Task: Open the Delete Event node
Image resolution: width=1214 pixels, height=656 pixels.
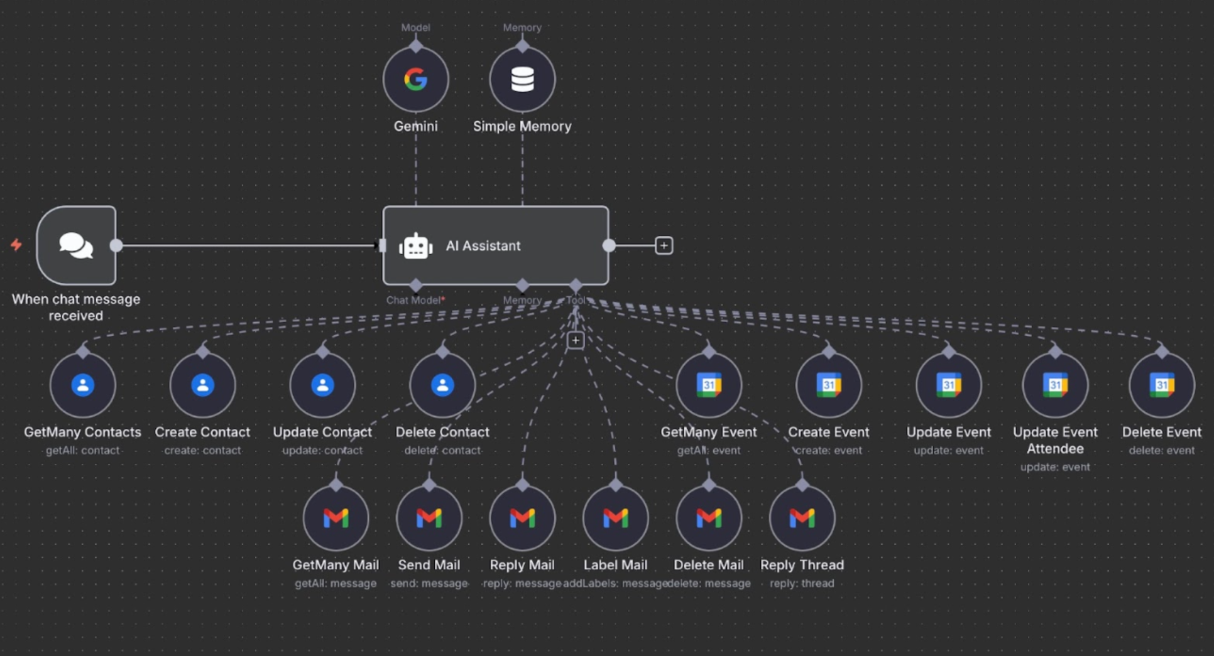Action: [x=1162, y=385]
